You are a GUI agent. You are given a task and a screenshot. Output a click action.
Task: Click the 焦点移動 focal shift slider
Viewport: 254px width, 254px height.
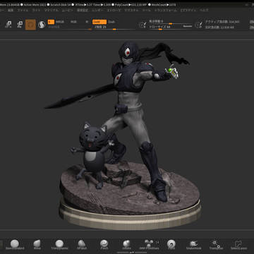pyautogui.click(x=171, y=22)
